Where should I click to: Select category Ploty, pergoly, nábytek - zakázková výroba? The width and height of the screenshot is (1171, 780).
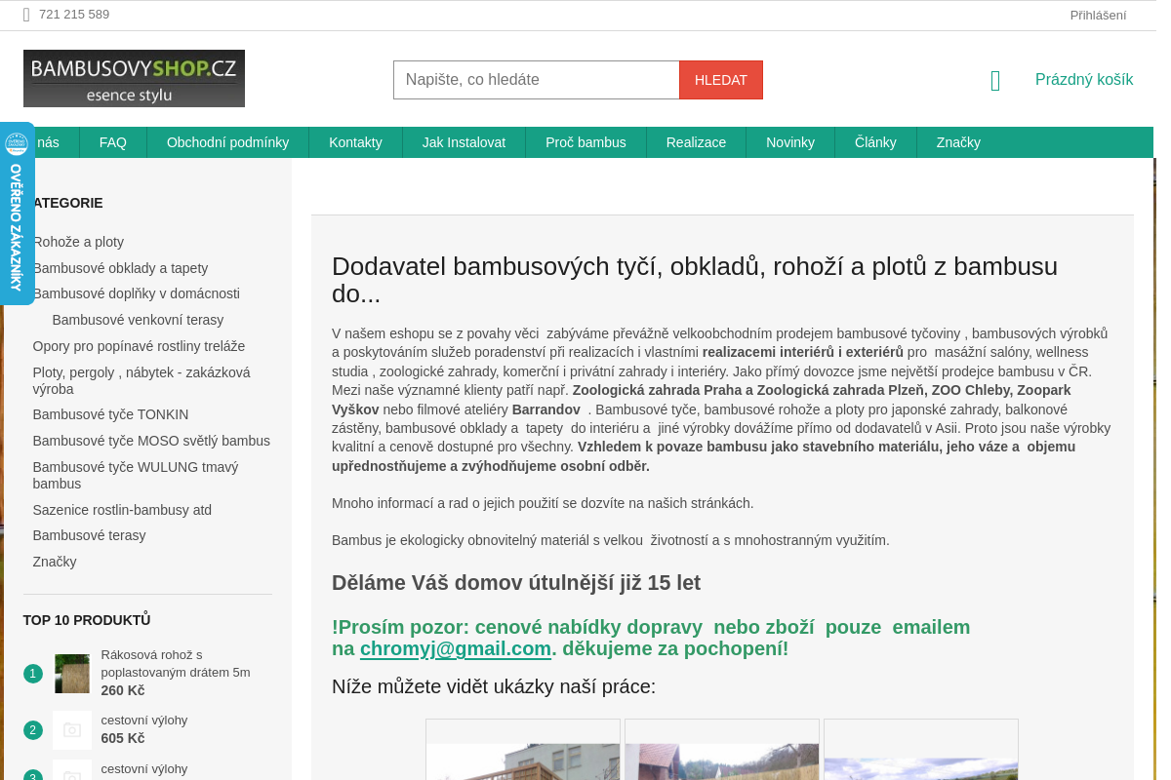(x=141, y=380)
